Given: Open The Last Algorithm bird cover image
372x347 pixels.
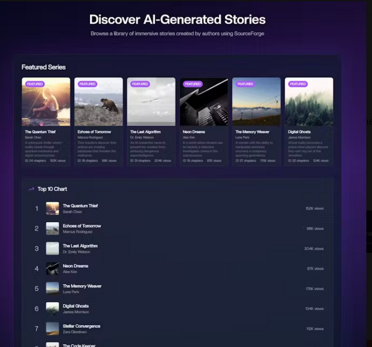Looking at the screenshot, I should pos(151,102).
